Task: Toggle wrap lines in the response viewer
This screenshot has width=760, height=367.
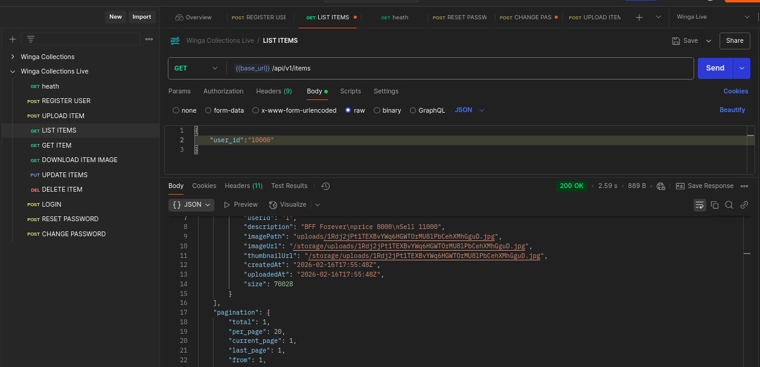Action: tap(699, 205)
